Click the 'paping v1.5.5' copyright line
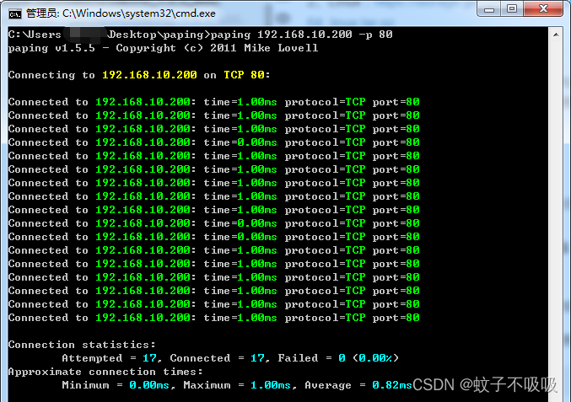The height and width of the screenshot is (402, 571). [163, 48]
